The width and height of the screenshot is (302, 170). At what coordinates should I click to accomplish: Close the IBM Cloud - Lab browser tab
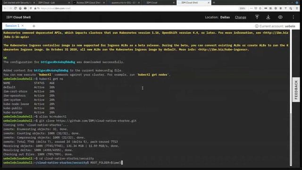pos(69,3)
